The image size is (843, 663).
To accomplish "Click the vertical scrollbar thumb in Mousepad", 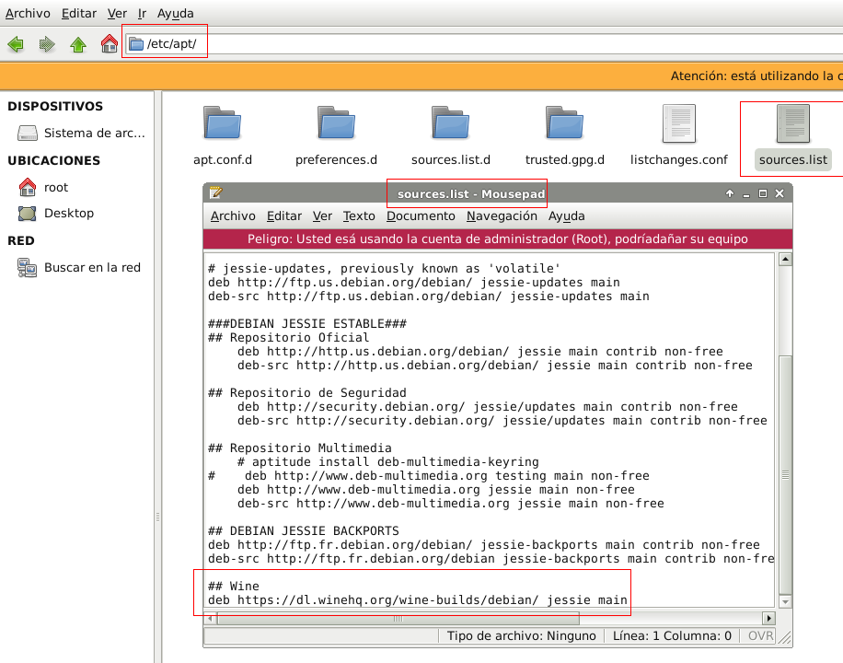I will point(785,475).
